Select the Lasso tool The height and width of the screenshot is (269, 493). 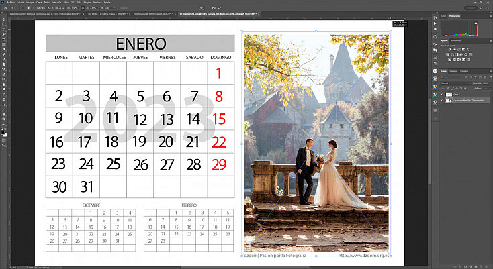(x=4, y=30)
